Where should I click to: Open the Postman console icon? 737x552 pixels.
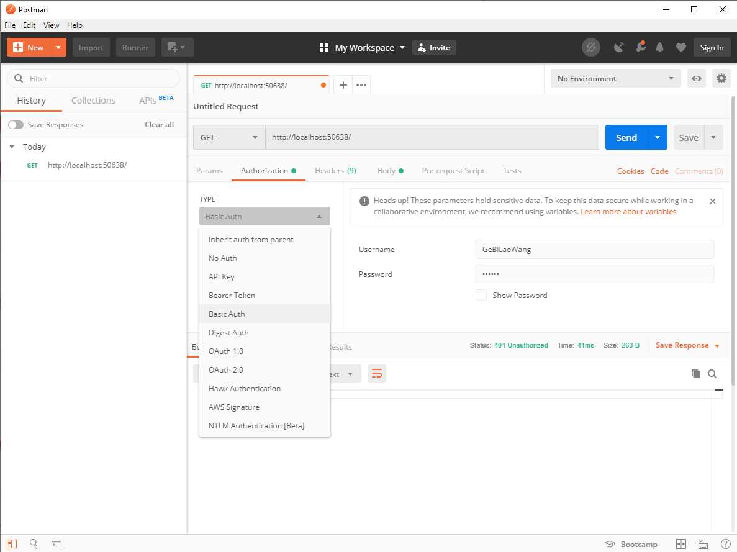[57, 544]
